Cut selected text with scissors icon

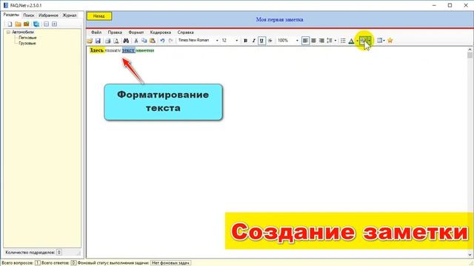(136, 41)
